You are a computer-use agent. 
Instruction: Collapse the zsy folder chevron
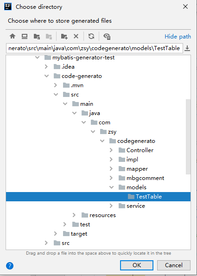tap(93, 132)
